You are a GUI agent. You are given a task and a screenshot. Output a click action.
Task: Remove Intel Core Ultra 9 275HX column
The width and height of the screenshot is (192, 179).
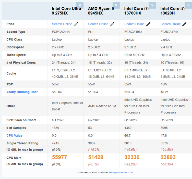tap(80, 5)
